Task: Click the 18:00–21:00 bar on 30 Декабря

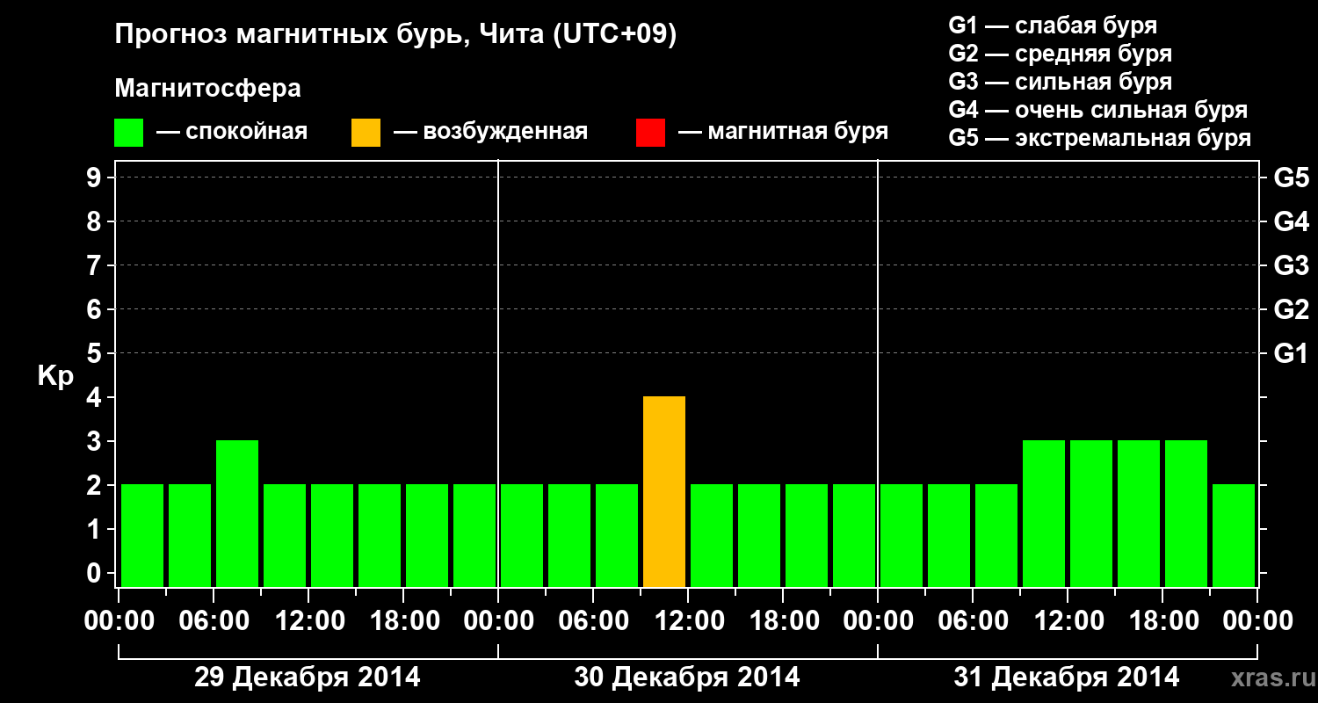Action: (807, 536)
